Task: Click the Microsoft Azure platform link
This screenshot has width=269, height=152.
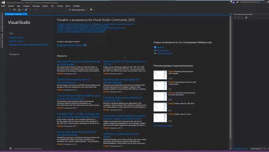Action: click(x=163, y=51)
